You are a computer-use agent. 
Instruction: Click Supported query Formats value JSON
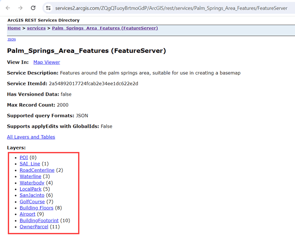pos(82,116)
